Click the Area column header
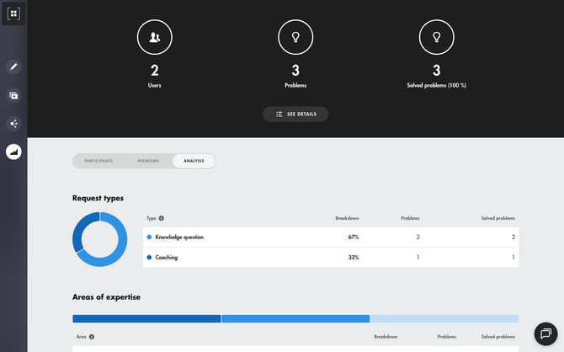This screenshot has height=352, width=564. [x=82, y=337]
